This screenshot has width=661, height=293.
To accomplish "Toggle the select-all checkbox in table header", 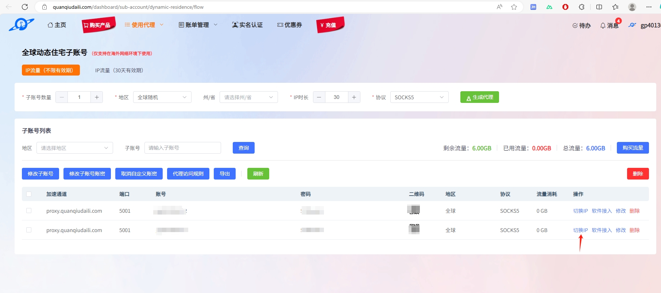I will point(29,194).
